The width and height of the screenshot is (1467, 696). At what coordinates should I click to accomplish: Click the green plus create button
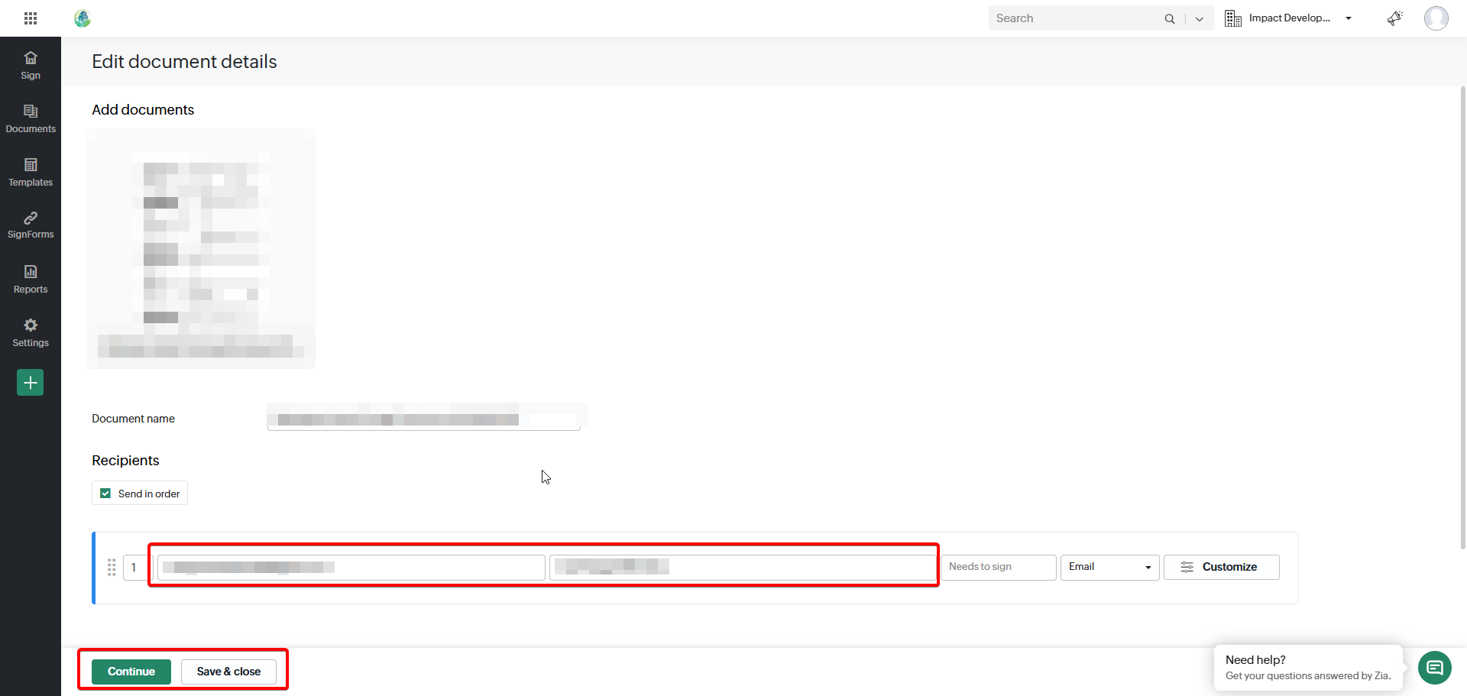pos(31,383)
